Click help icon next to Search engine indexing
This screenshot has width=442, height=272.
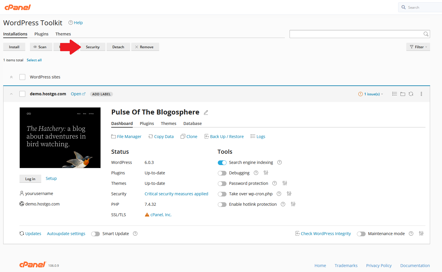(279, 162)
